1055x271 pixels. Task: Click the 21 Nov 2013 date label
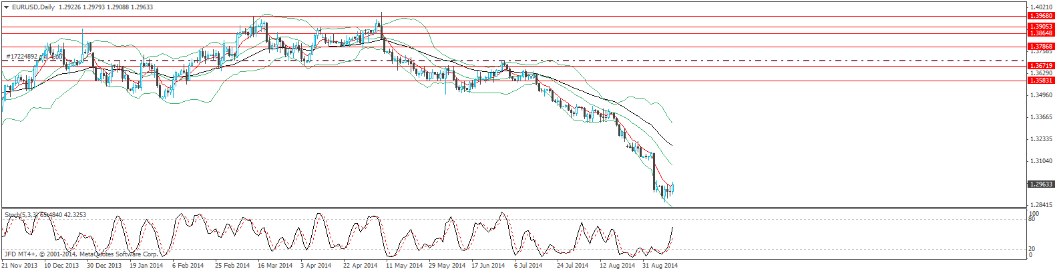19,266
